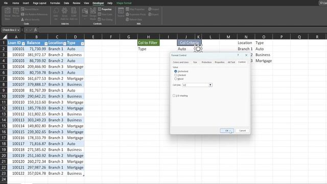
Task: Select the Unchecked radio option
Action: click(x=176, y=71)
